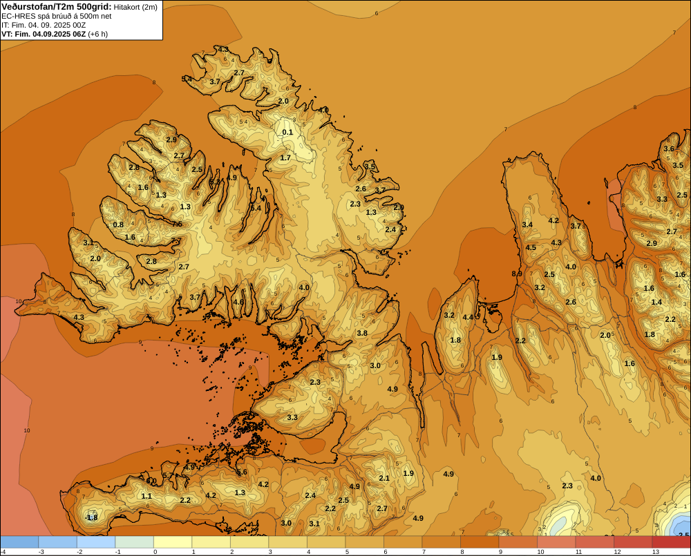Pick the legend color swatch between 12 and 13
This screenshot has width=691, height=556.
(x=633, y=542)
